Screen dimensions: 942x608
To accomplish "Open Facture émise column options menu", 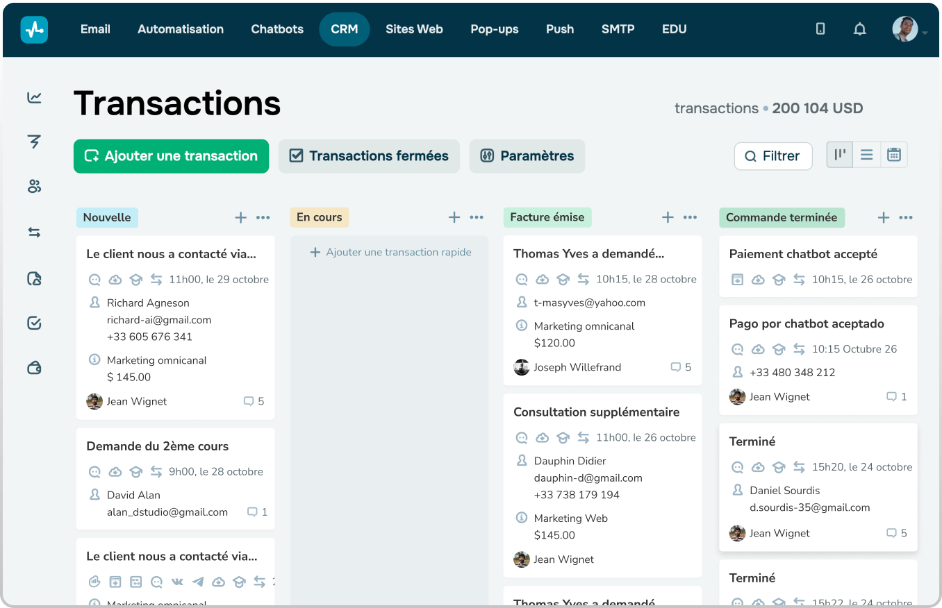I will coord(690,218).
